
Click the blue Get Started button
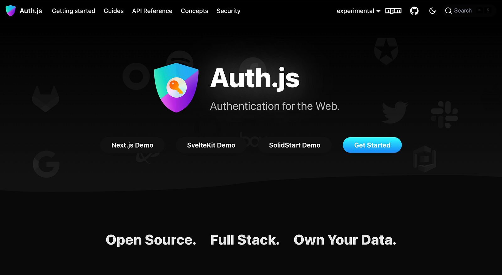pyautogui.click(x=372, y=145)
